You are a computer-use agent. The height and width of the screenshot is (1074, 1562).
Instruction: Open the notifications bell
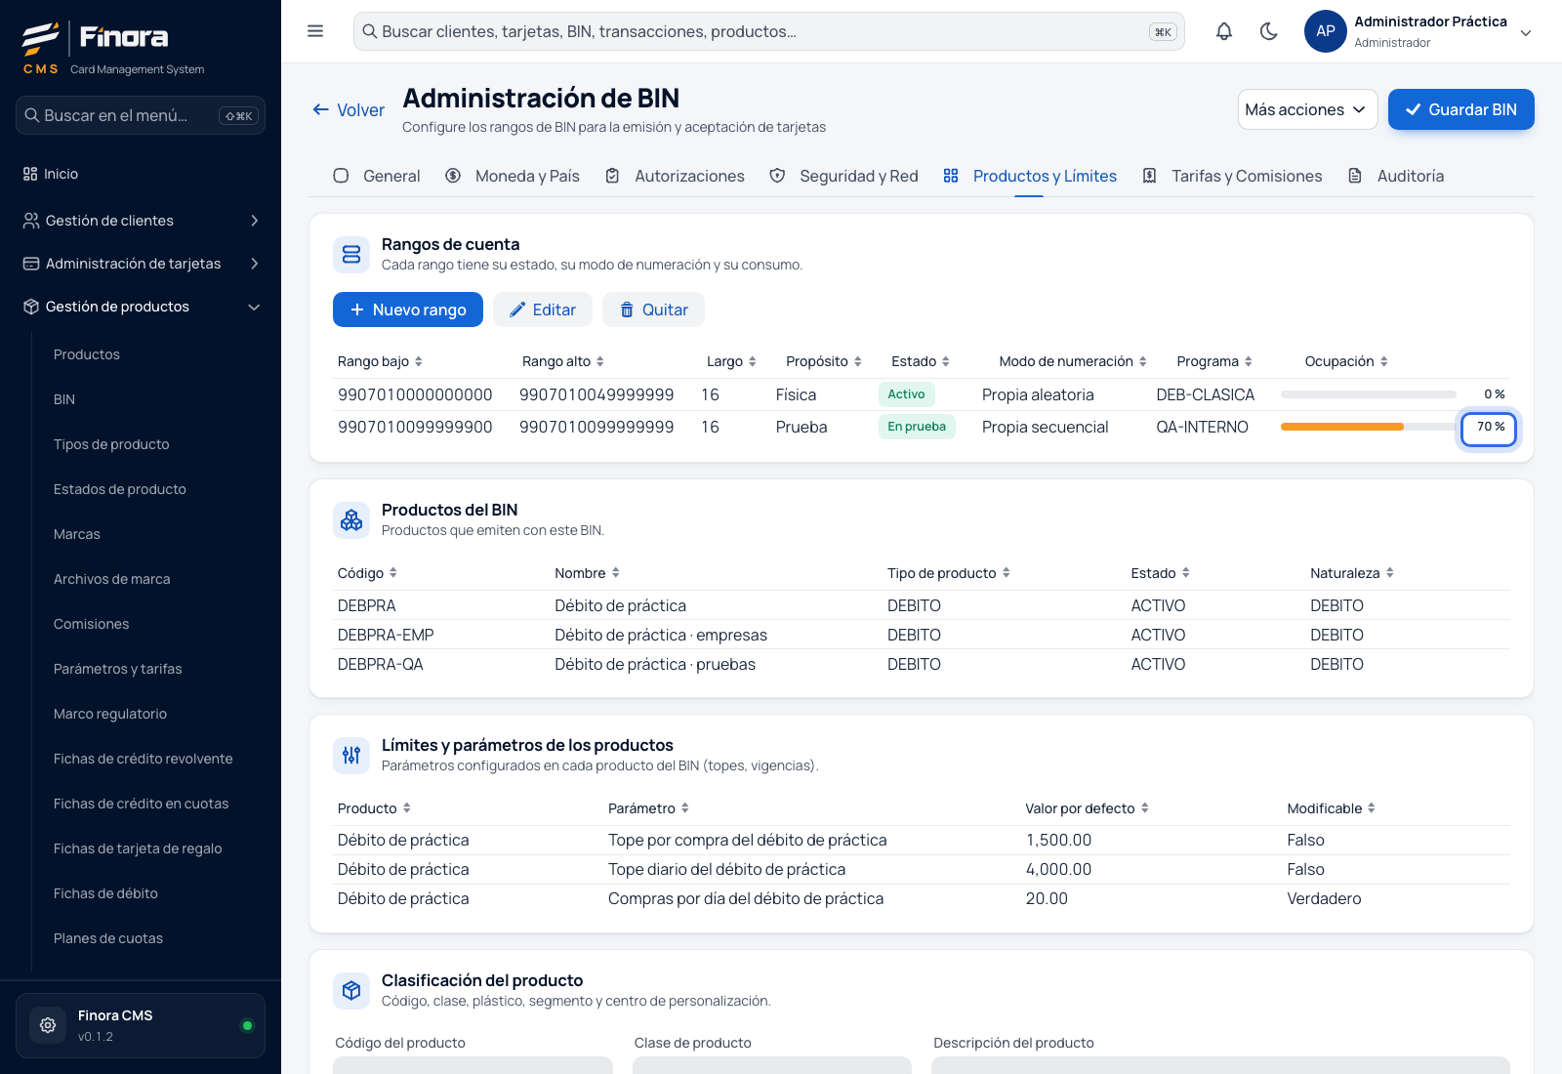[x=1224, y=31]
